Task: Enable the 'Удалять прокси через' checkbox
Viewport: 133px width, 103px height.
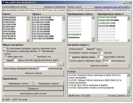Action: pos(70,57)
